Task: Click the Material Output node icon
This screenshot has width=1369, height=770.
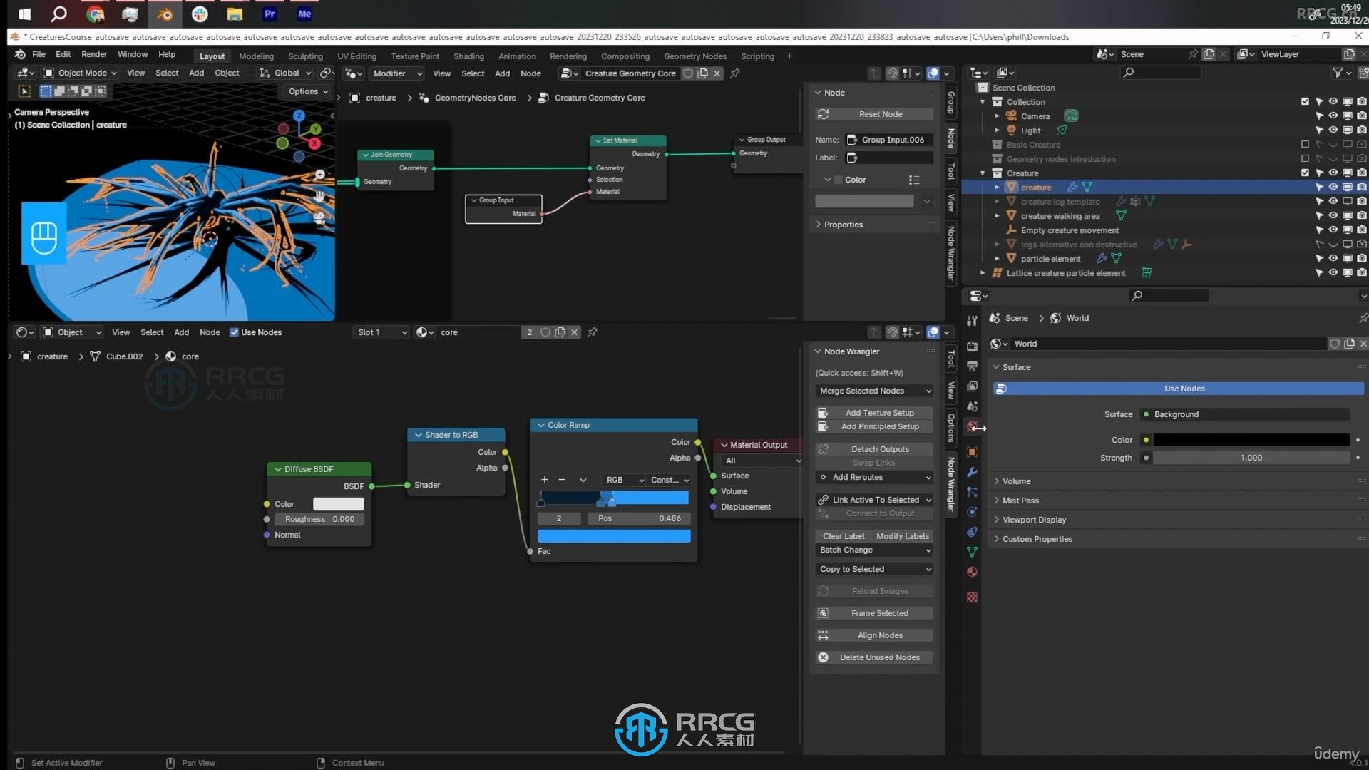Action: click(x=724, y=445)
